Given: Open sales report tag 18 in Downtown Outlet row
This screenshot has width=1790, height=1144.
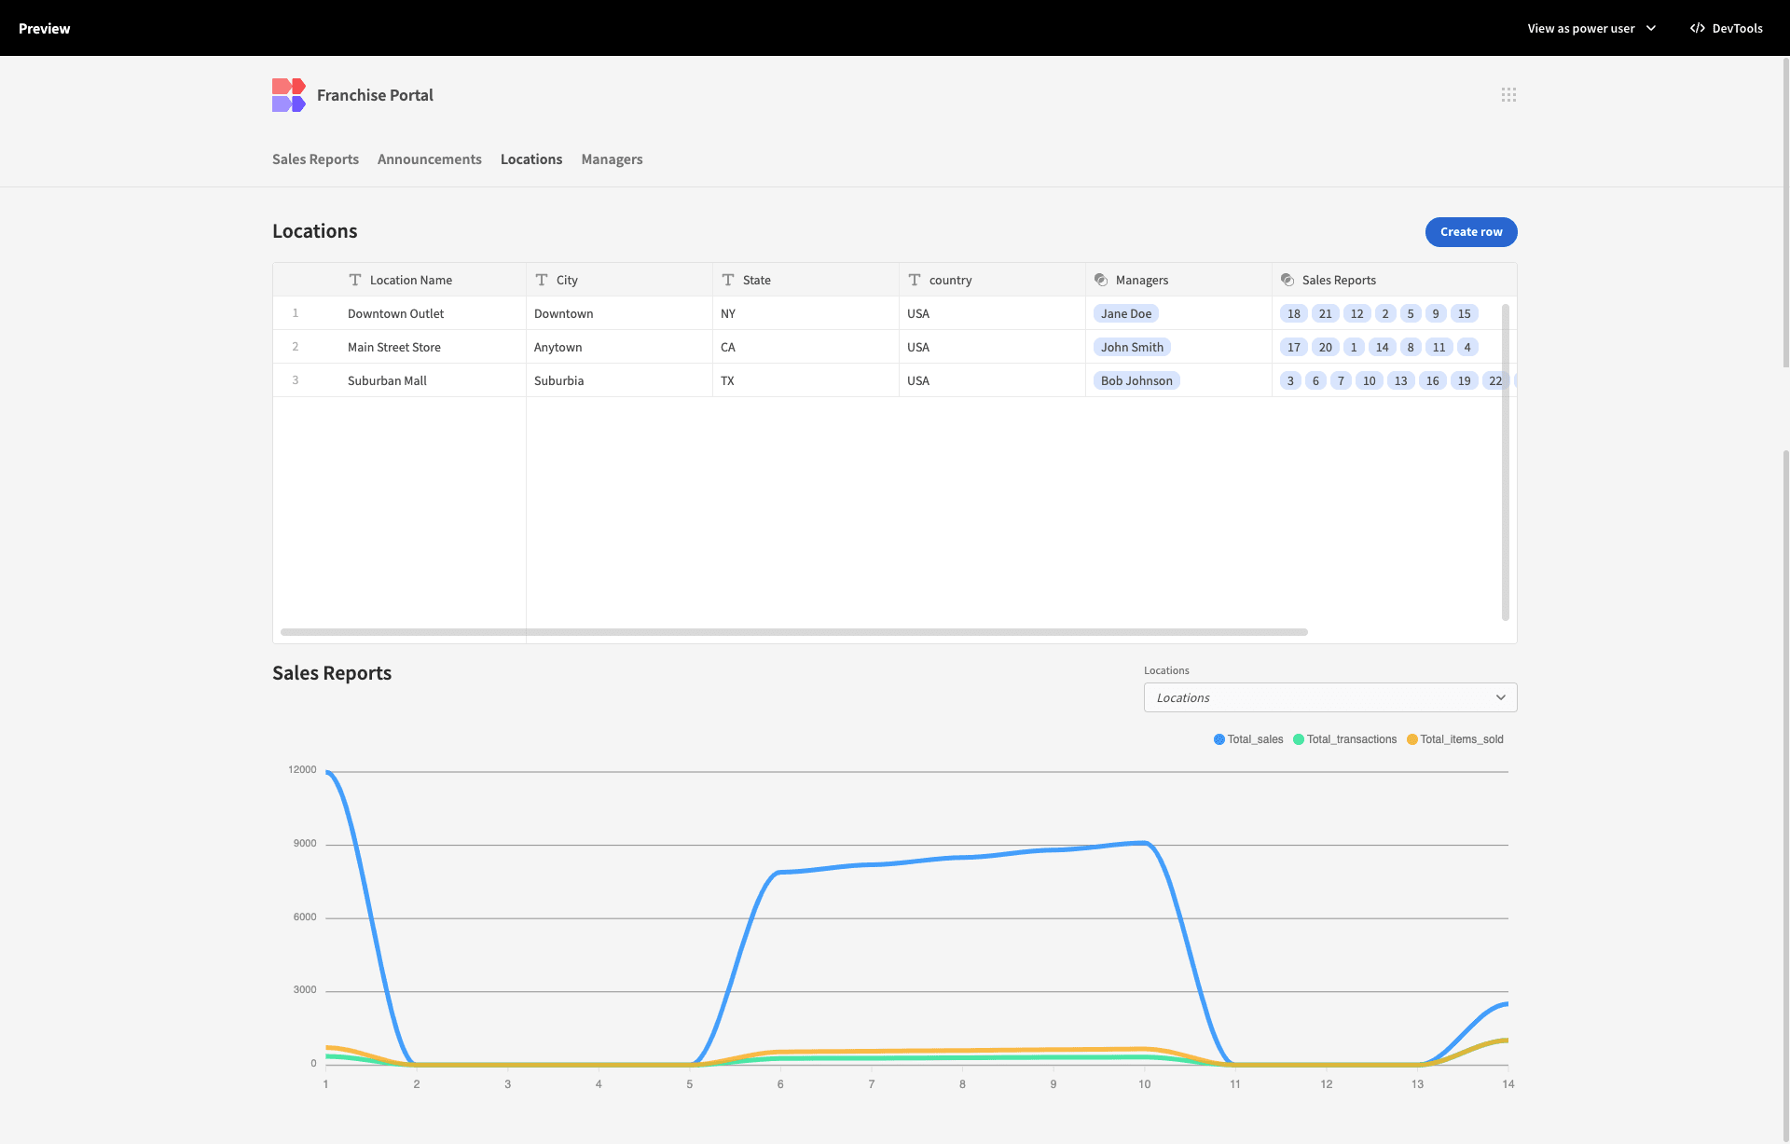Looking at the screenshot, I should (x=1294, y=313).
